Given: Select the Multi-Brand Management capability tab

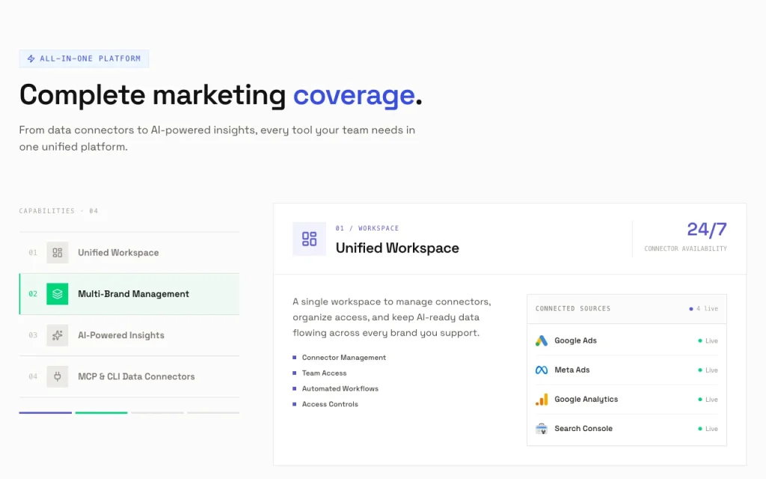Looking at the screenshot, I should tap(129, 293).
